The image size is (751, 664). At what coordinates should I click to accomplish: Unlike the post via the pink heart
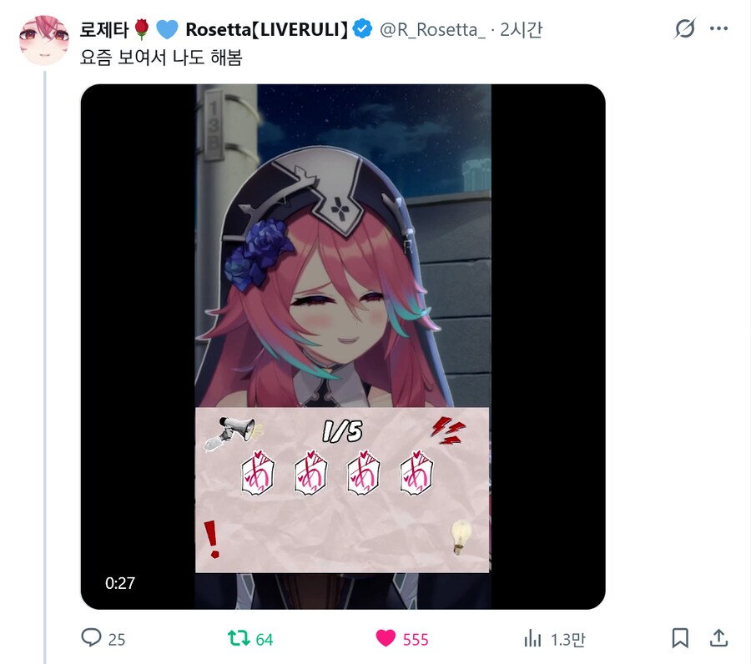[x=386, y=638]
